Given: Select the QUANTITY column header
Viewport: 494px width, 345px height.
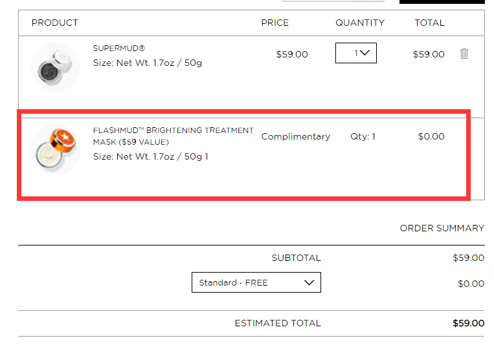Looking at the screenshot, I should [x=360, y=23].
